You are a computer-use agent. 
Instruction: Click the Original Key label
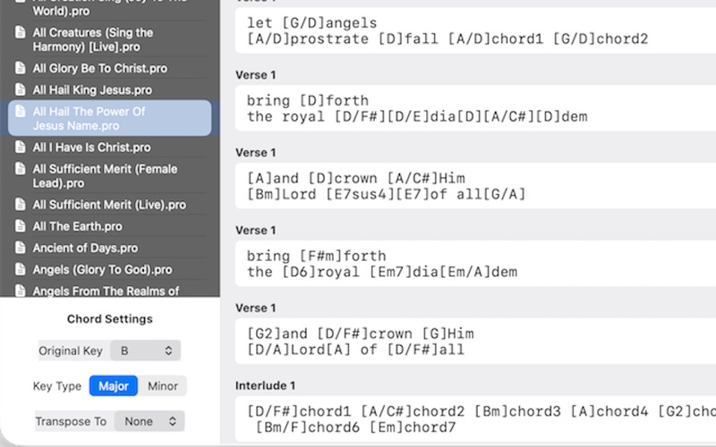point(71,350)
